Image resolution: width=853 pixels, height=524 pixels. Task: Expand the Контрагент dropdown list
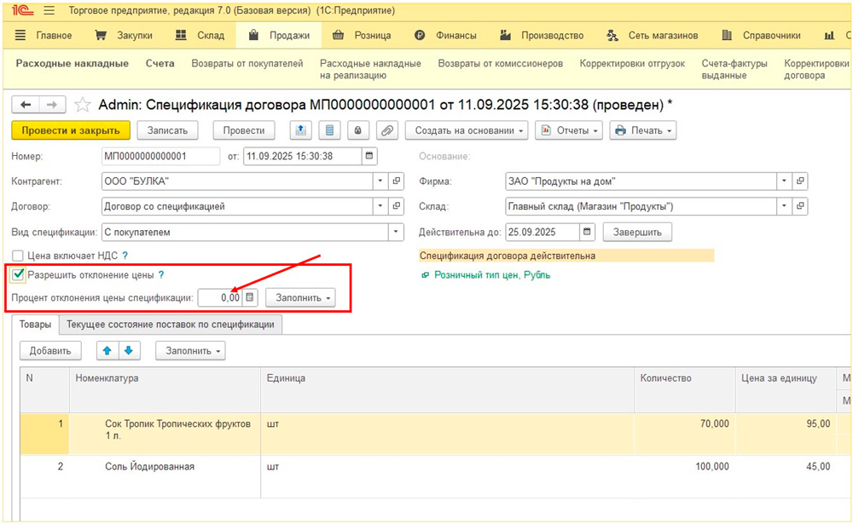click(380, 181)
